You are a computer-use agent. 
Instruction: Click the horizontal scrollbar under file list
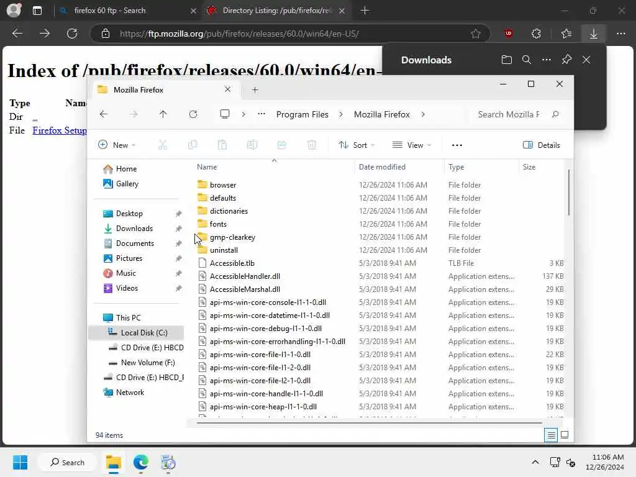369,422
